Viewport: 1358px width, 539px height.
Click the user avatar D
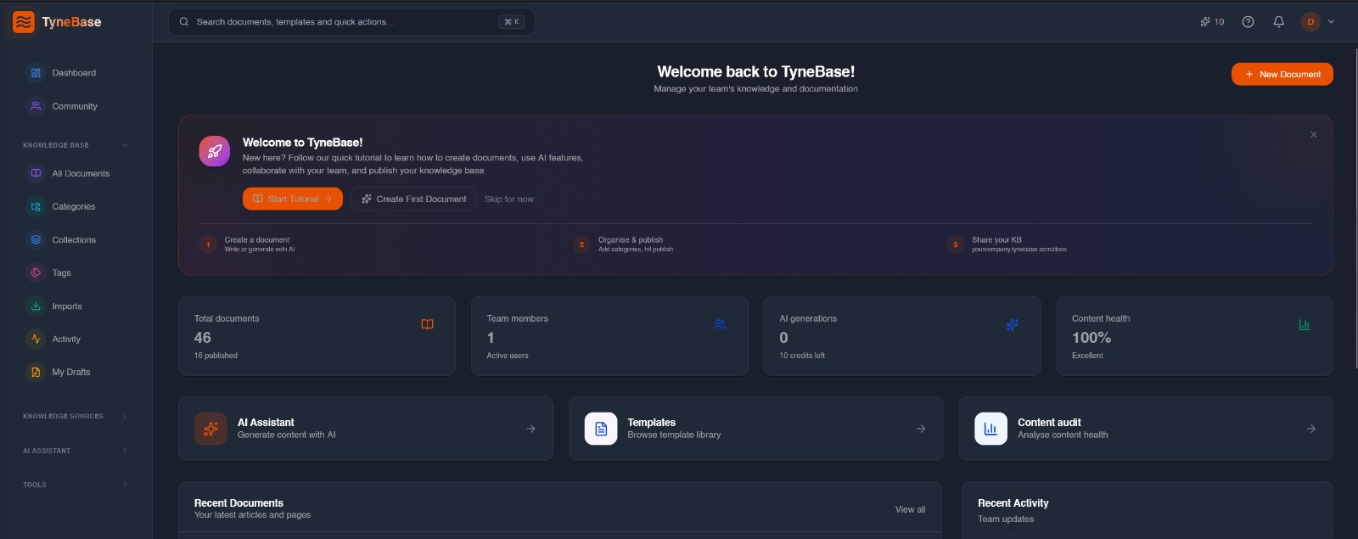tap(1310, 22)
